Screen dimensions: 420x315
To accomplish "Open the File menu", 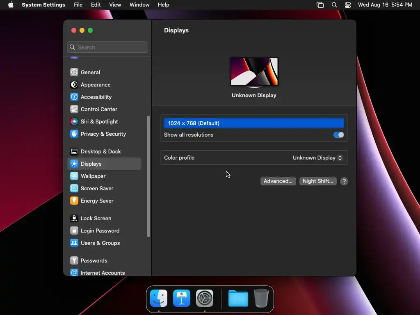I will coord(78,5).
